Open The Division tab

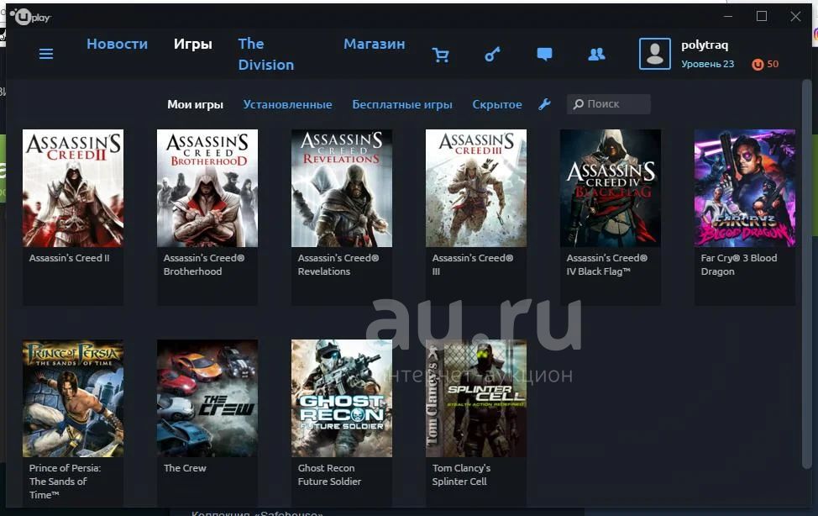(266, 55)
